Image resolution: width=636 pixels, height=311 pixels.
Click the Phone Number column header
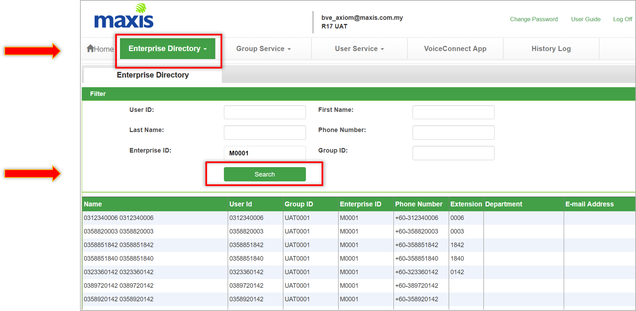[418, 204]
